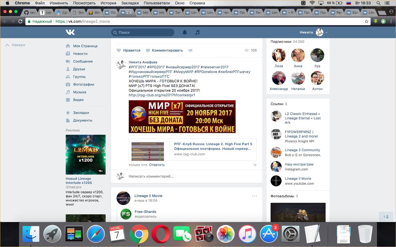Open the Окно menu
The image size is (396, 247).
point(180,3)
